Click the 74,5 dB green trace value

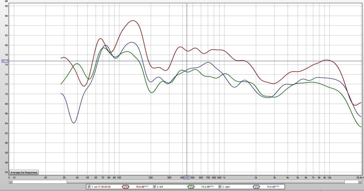click(x=205, y=187)
